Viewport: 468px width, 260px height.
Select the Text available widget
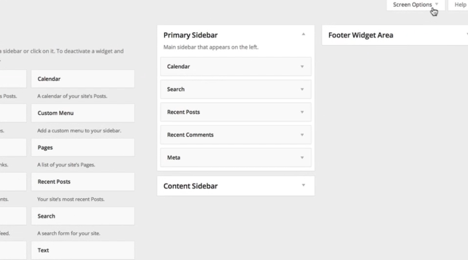point(83,251)
